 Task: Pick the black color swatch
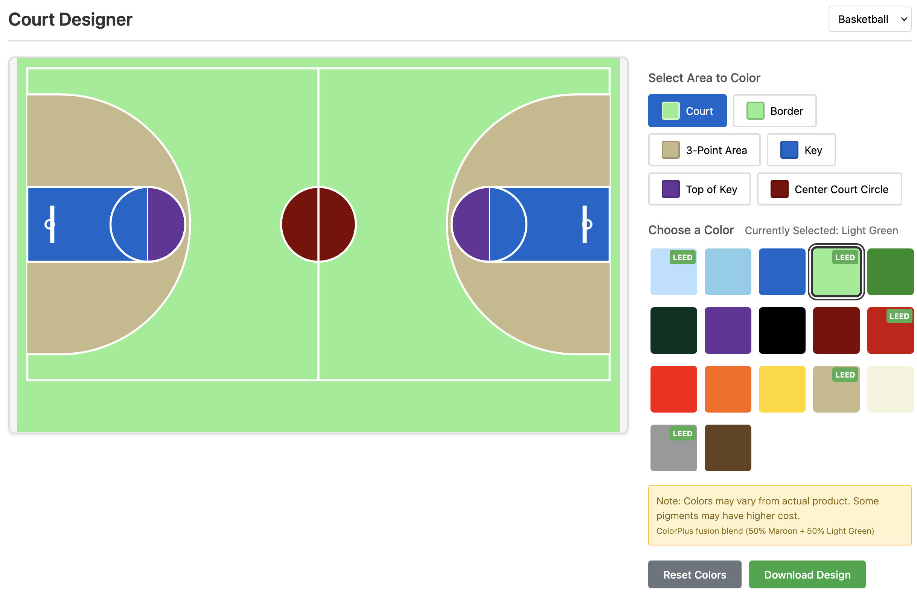click(x=782, y=330)
